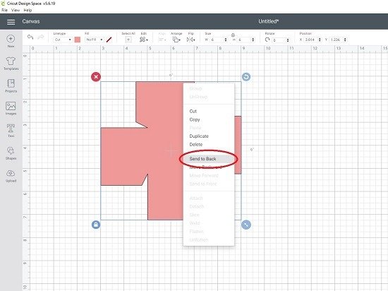Click Ungroup in the context menu
Screen dimensions: 388x291
coord(209,97)
